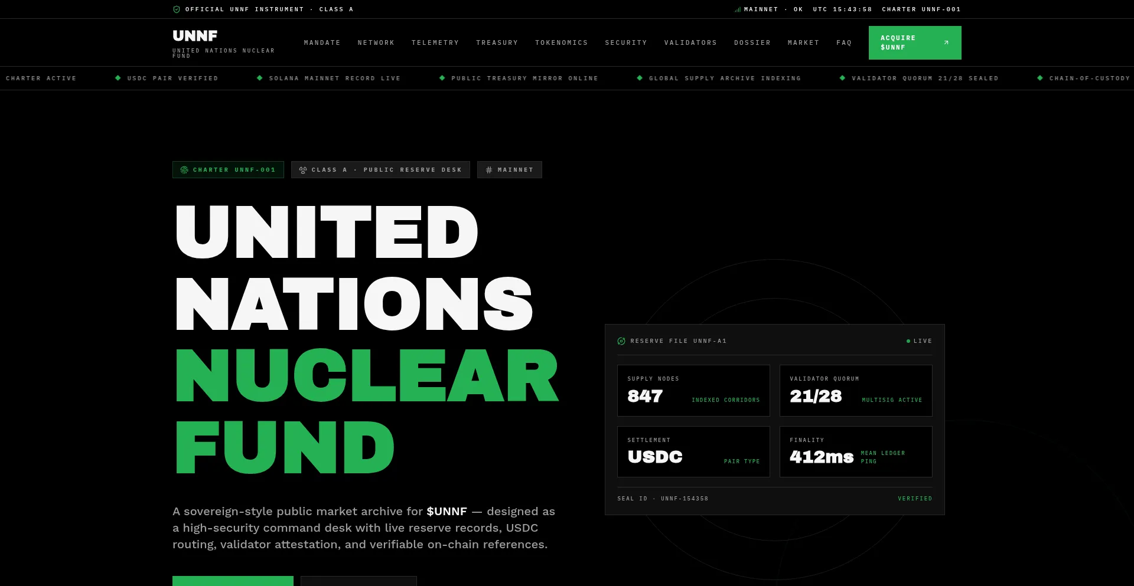Viewport: 1134px width, 586px height.
Task: Click the VERIFIED label in reserve file footer
Action: pos(915,499)
